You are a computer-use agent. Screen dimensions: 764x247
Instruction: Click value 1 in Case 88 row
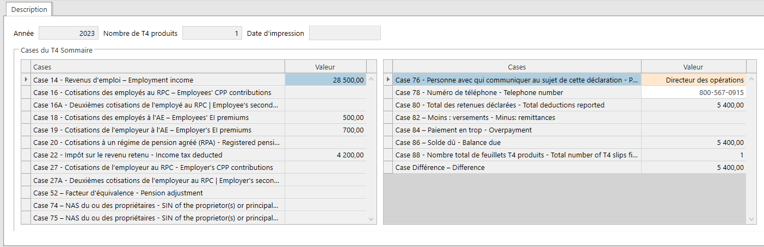pyautogui.click(x=693, y=155)
